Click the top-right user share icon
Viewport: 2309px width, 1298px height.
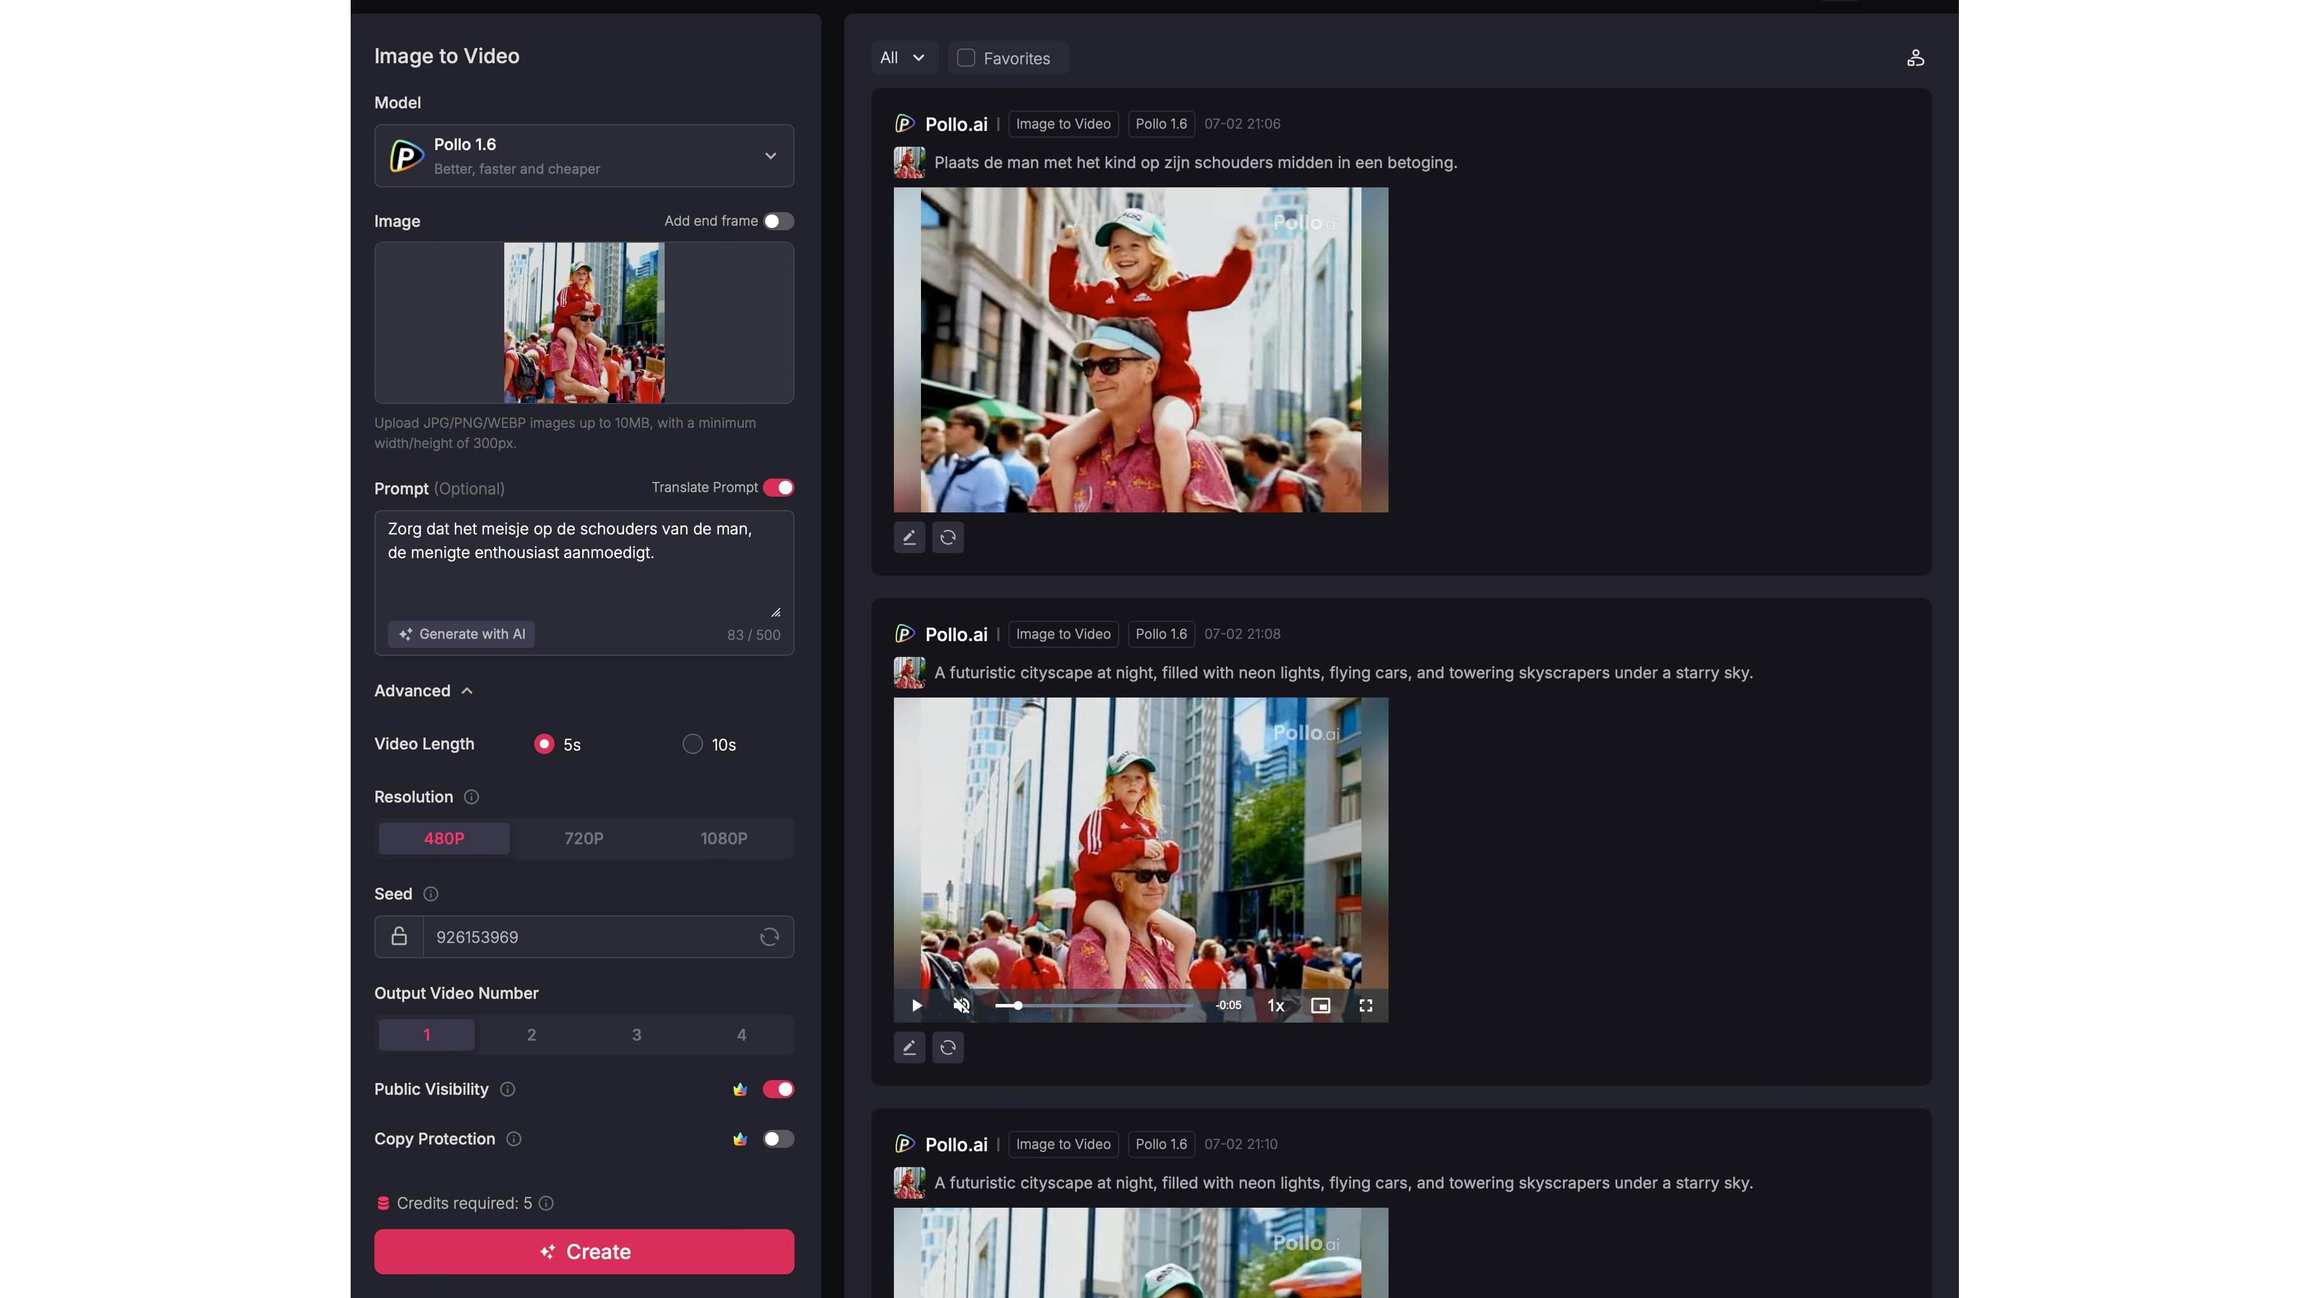pyautogui.click(x=1915, y=58)
